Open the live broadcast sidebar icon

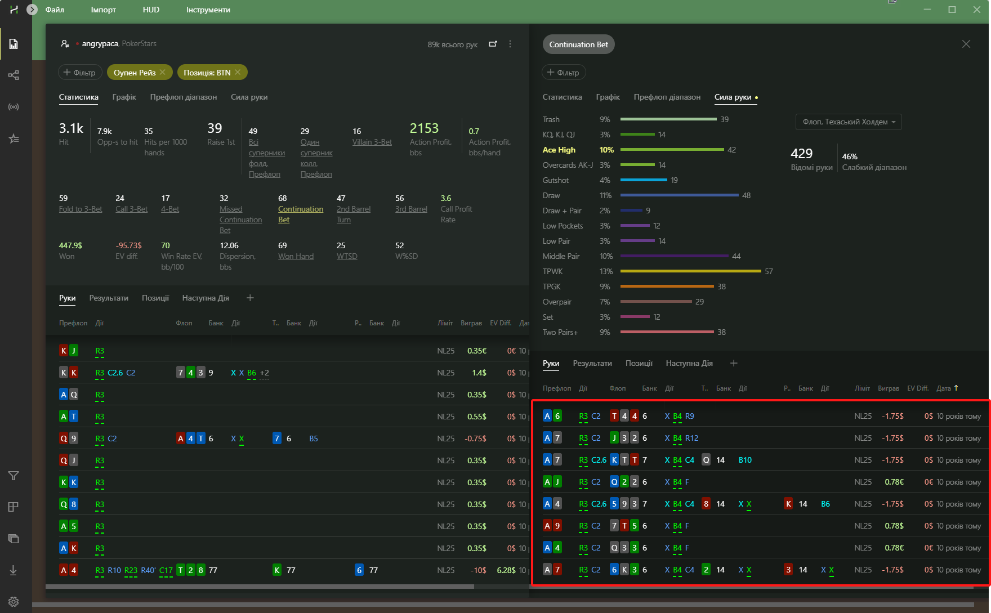click(x=14, y=107)
